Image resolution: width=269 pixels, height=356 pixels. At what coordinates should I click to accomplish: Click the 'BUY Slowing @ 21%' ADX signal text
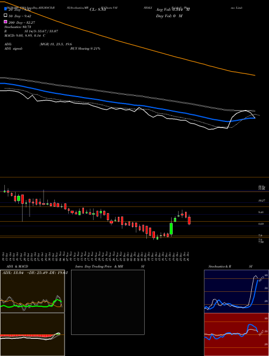coord(85,49)
